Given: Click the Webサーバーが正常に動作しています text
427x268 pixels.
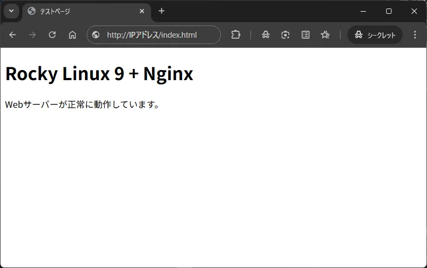Looking at the screenshot, I should point(82,105).
